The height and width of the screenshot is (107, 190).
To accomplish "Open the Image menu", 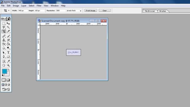I will click(16, 6).
